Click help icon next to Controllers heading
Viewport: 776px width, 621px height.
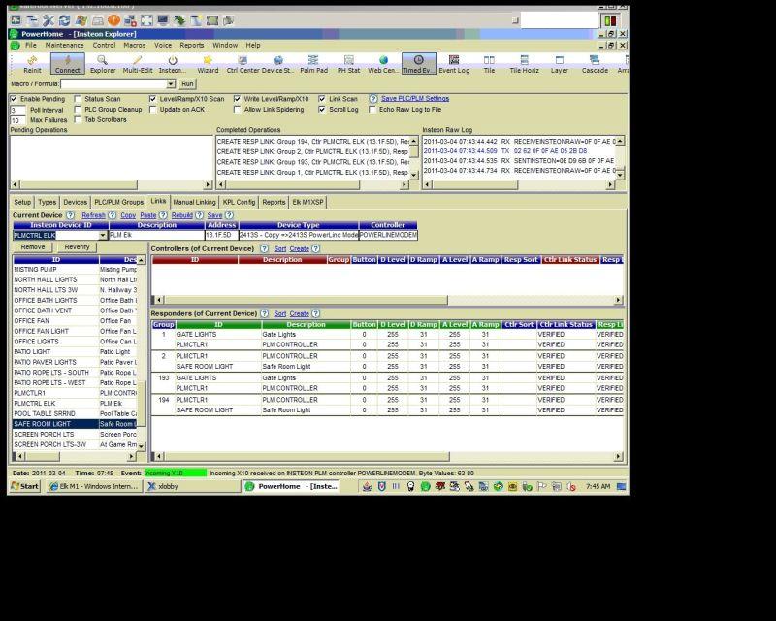(x=264, y=248)
